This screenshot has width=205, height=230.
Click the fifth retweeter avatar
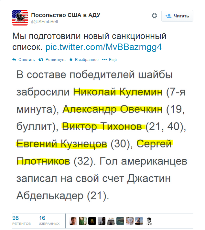tap(111, 221)
